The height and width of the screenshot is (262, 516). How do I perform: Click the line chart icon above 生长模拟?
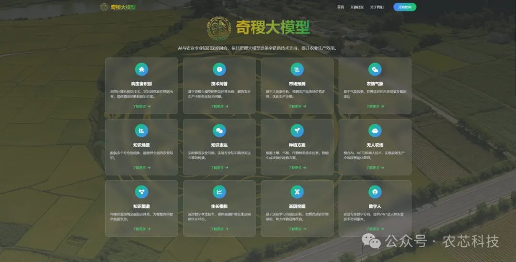[x=219, y=192]
